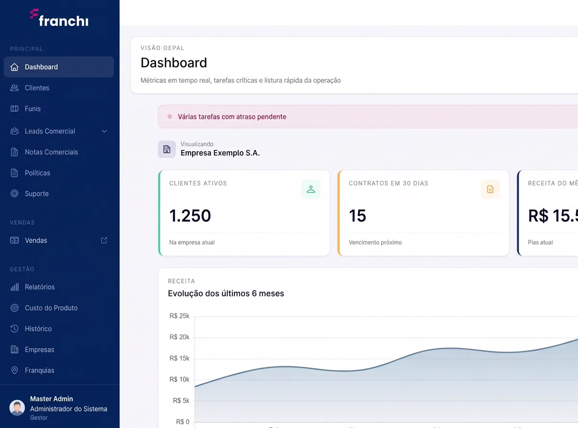
Task: Click the Empresa Exemplo building icon
Action: 167,149
